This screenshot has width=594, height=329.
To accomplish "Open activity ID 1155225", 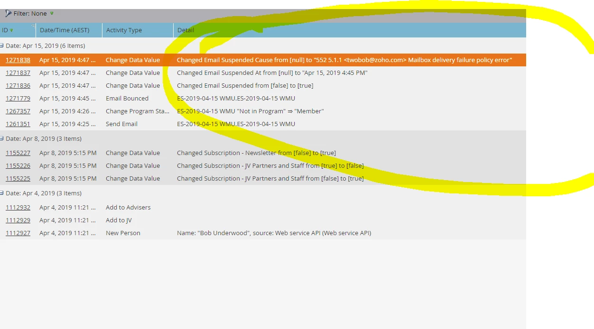I will click(18, 179).
